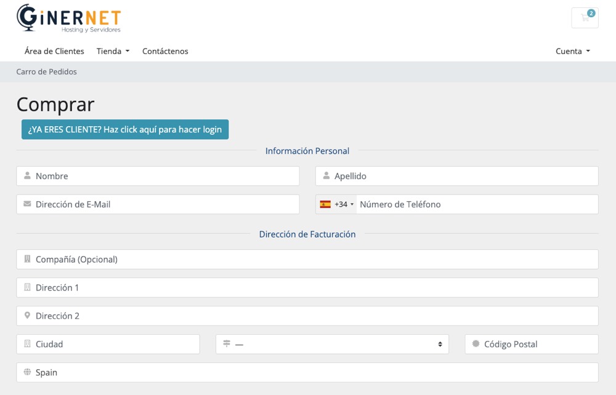The width and height of the screenshot is (616, 395).
Task: Click the Código Postal badge icon
Action: click(476, 344)
